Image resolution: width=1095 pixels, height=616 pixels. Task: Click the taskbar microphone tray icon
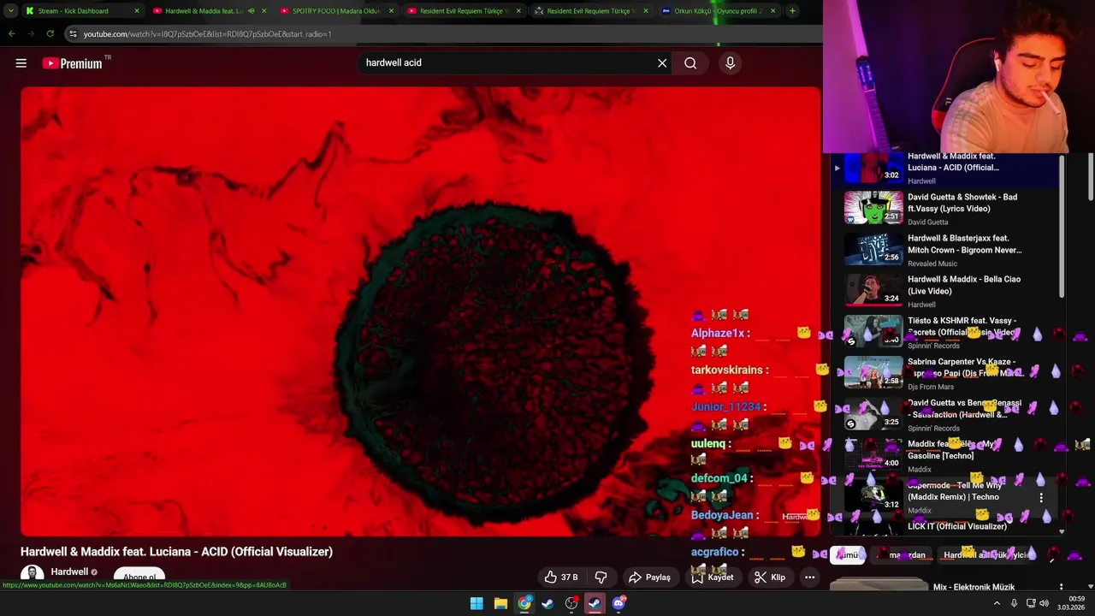tap(1015, 603)
